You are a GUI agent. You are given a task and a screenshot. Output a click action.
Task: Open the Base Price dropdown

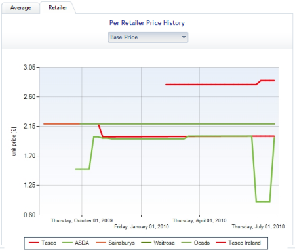[148, 37]
